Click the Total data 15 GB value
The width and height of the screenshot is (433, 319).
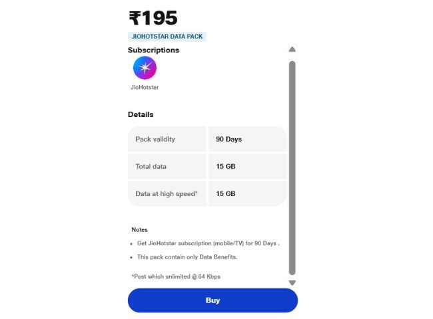coord(226,166)
